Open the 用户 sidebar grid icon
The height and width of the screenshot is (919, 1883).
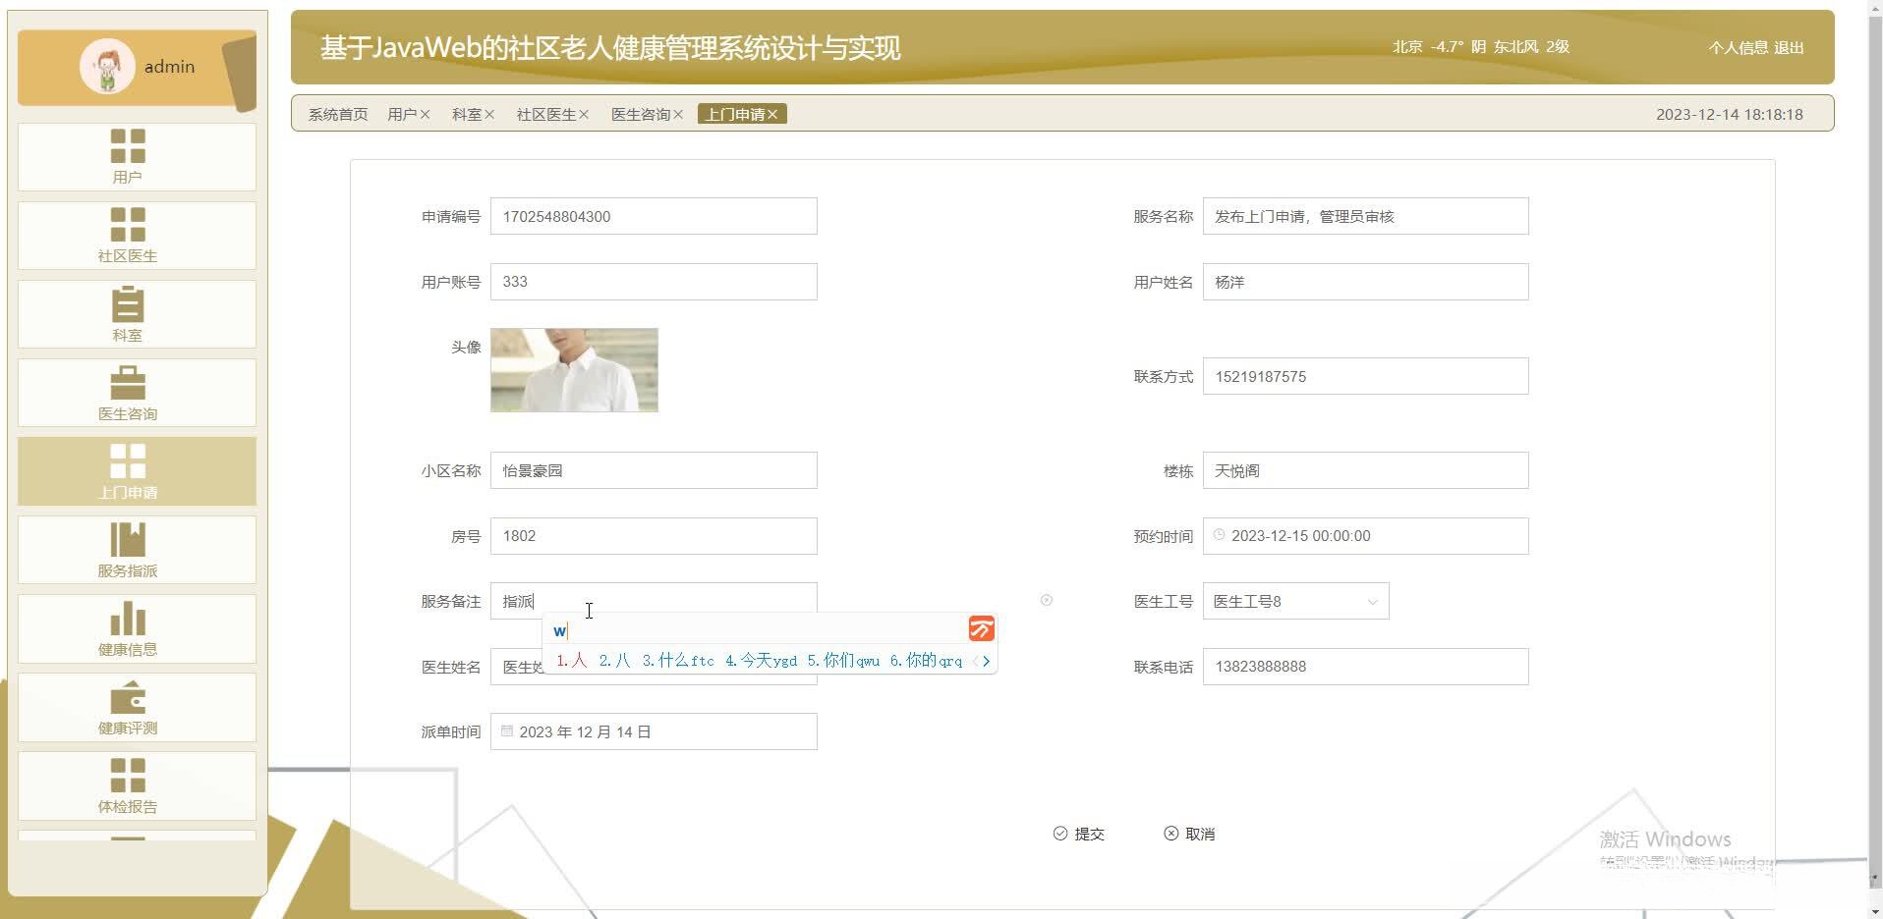[128, 146]
